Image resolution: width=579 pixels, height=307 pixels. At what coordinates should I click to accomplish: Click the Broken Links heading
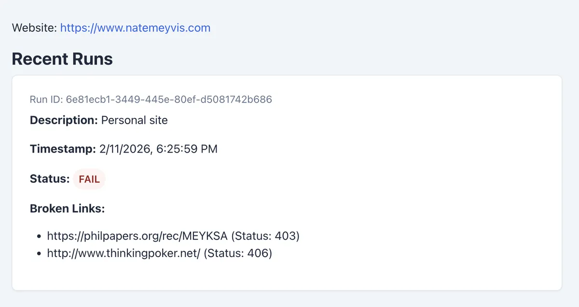[67, 208]
